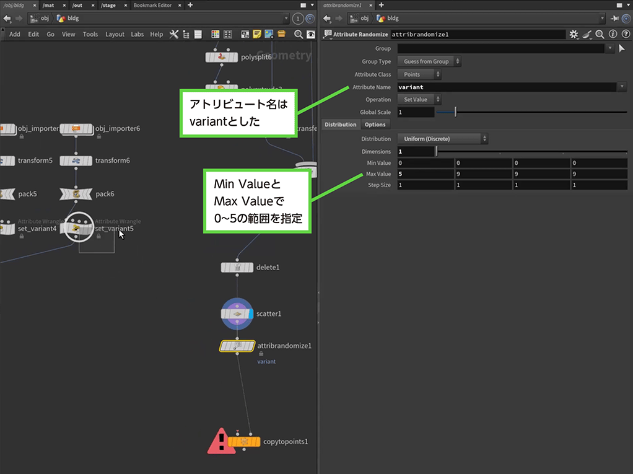Click the back arrow in the parameter pane
The image size is (633, 474).
point(327,19)
